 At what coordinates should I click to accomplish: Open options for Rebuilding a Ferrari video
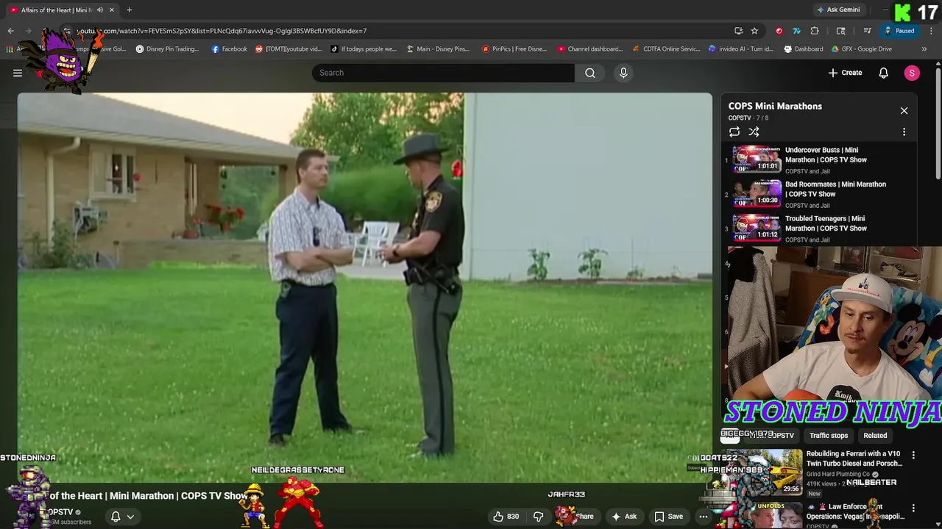tap(913, 456)
